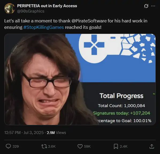Open the PERIPETEIA out in Early Access profile name
160x154 pixels.
tap(47, 6)
